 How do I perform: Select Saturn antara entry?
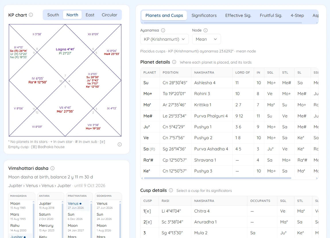(x=49, y=216)
